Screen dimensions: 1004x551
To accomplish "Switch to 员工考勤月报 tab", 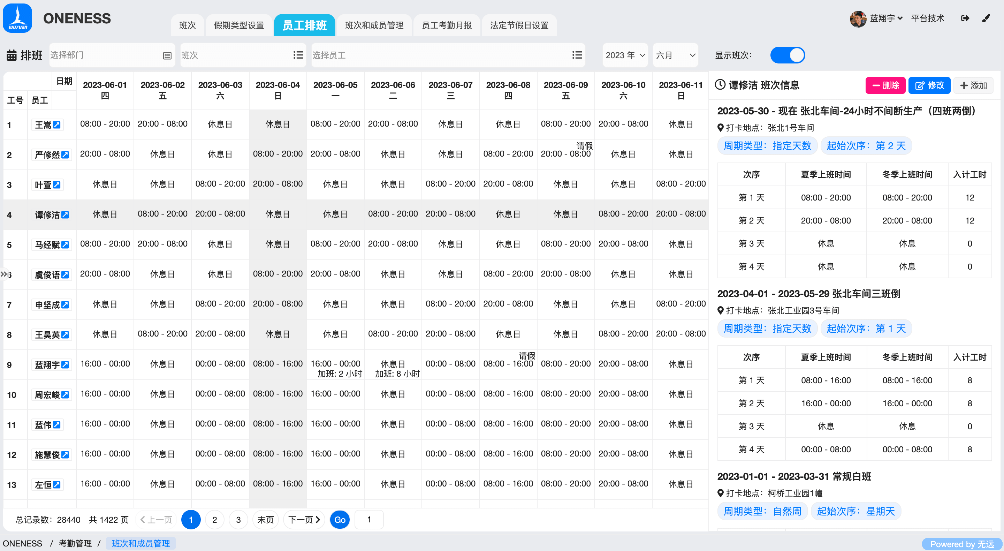I will tap(447, 25).
